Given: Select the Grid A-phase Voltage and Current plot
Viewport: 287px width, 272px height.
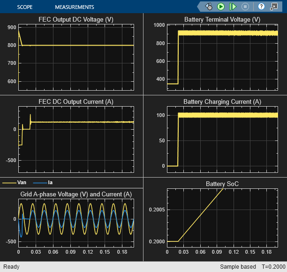Looking at the screenshot, I should [x=76, y=223].
